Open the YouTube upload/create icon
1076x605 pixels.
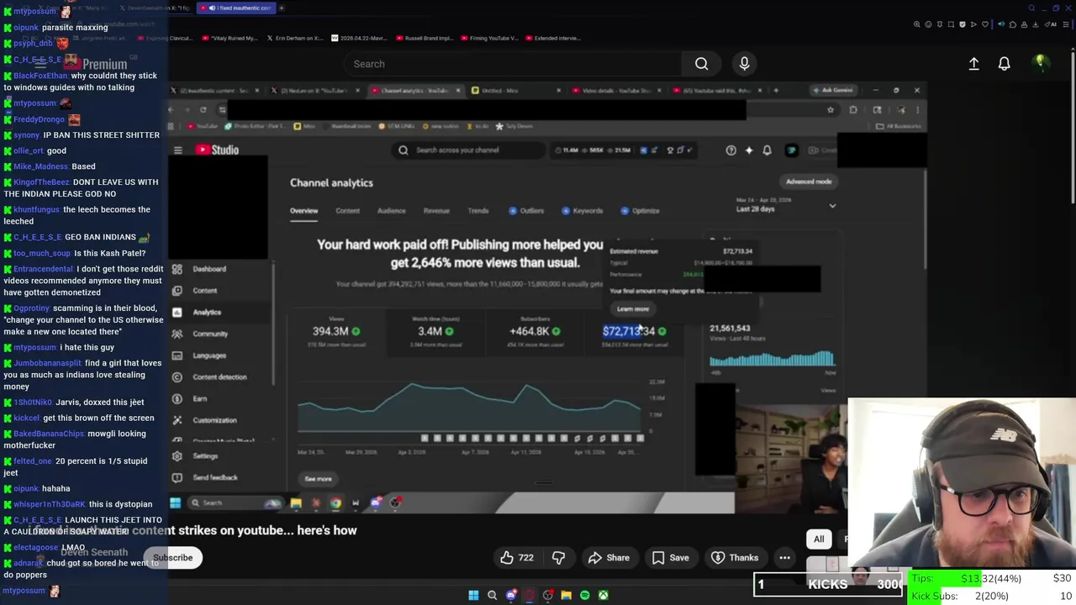(973, 64)
